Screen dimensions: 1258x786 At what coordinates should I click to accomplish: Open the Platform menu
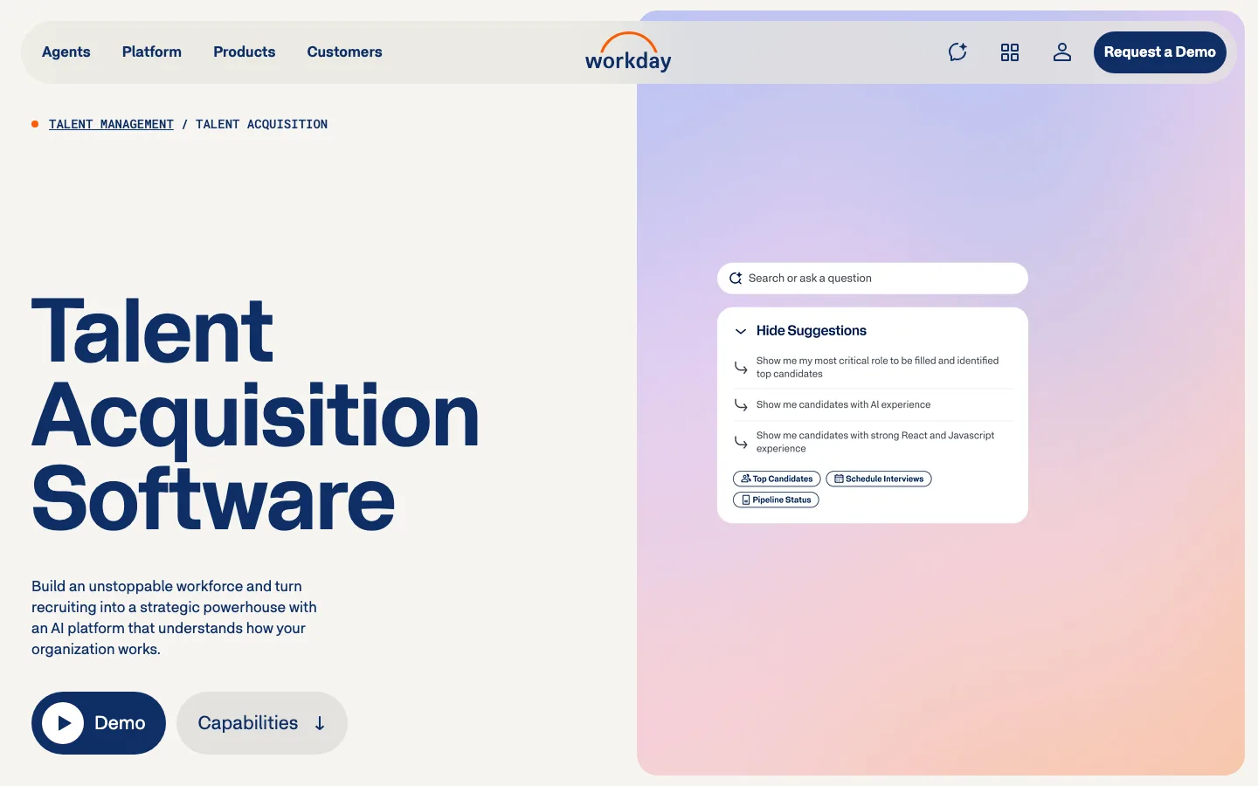(152, 52)
